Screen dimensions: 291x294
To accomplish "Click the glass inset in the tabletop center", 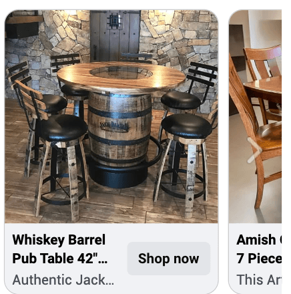I will [x=121, y=72].
